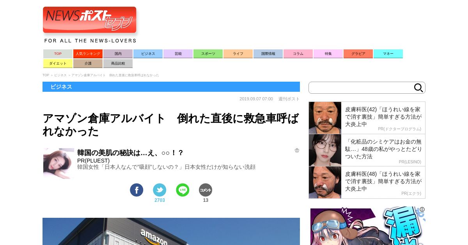Click the blue ビジネス section header

[x=171, y=87]
